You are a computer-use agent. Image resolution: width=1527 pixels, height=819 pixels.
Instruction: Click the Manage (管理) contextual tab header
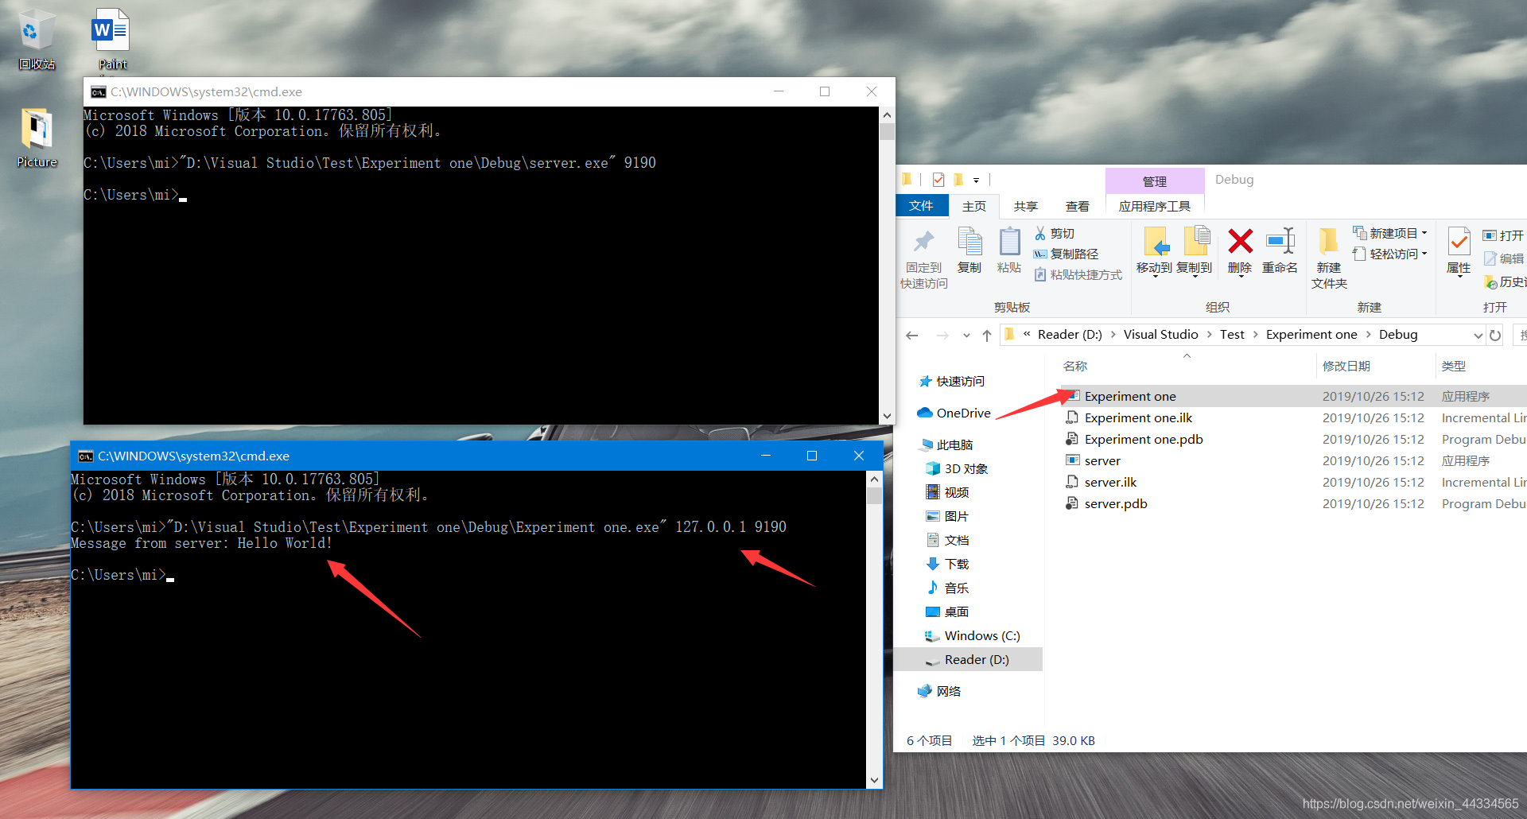[1155, 181]
